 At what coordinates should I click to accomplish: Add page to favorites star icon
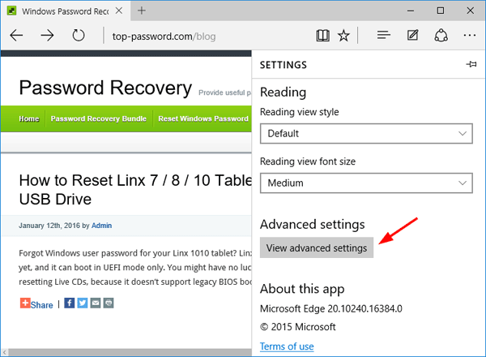(x=343, y=36)
